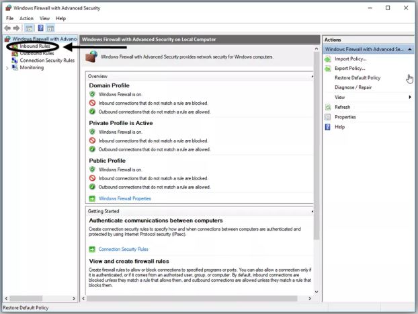Toggle the show/hide action pane toolbar icon
The height and width of the screenshot is (314, 418).
click(50, 28)
